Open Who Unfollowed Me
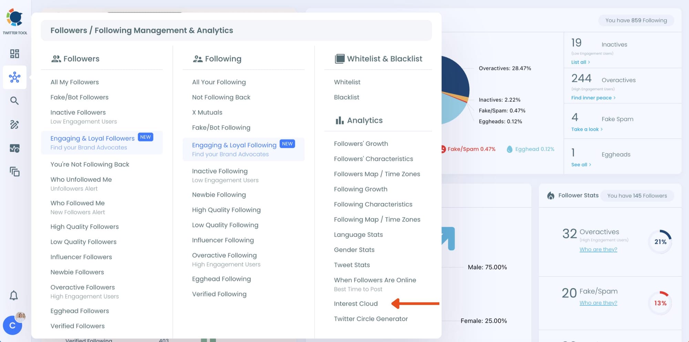Viewport: 689px width, 342px height. [x=81, y=179]
